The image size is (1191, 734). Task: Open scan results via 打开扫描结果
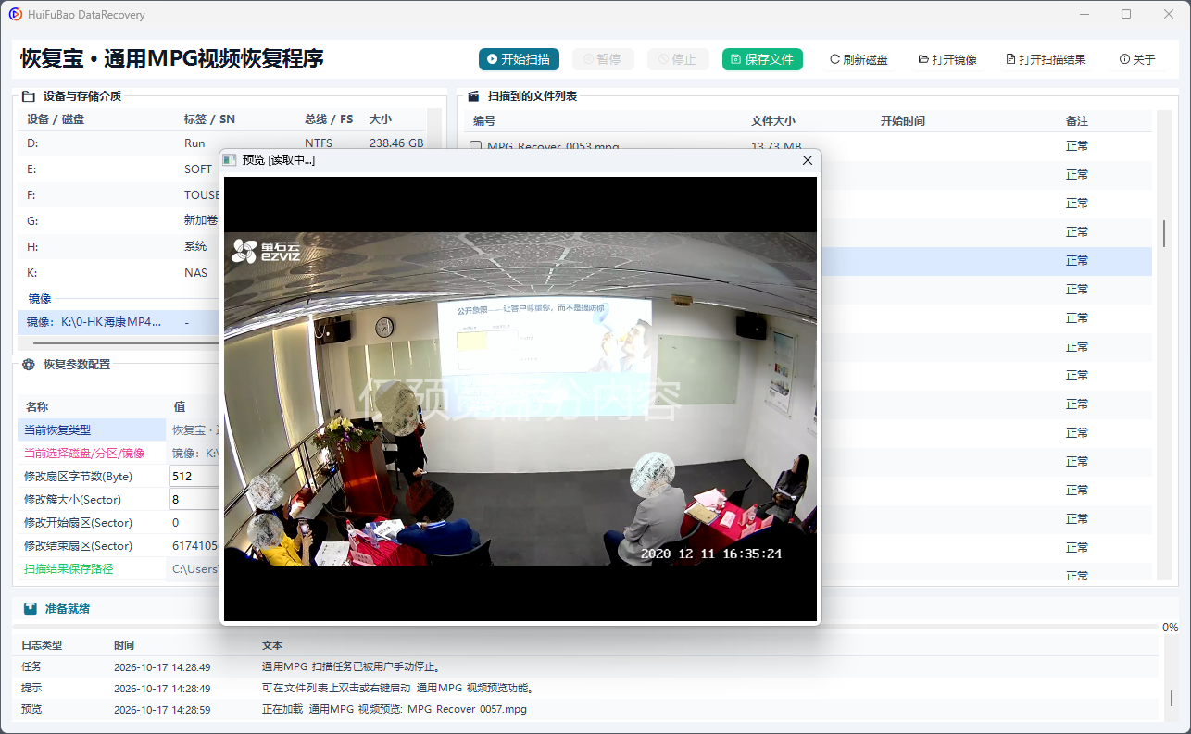[1046, 59]
